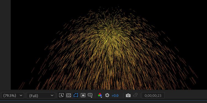The image size is (207, 103).
Task: Click the +0.0 exposure value
Action: pos(115,96)
